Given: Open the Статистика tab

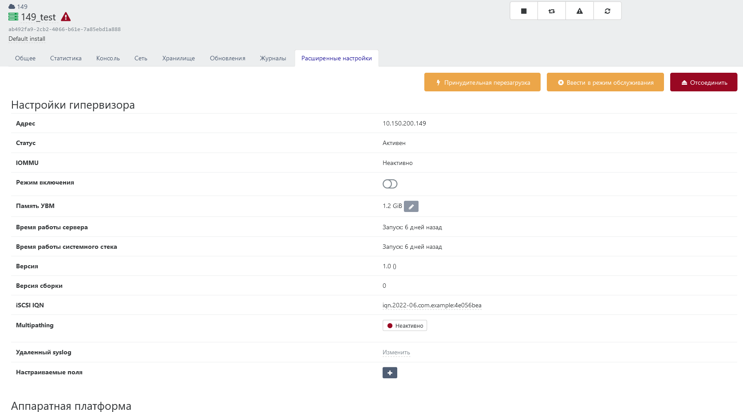Looking at the screenshot, I should (x=66, y=58).
